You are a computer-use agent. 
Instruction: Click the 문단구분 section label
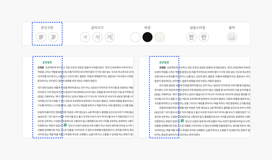[47, 28]
